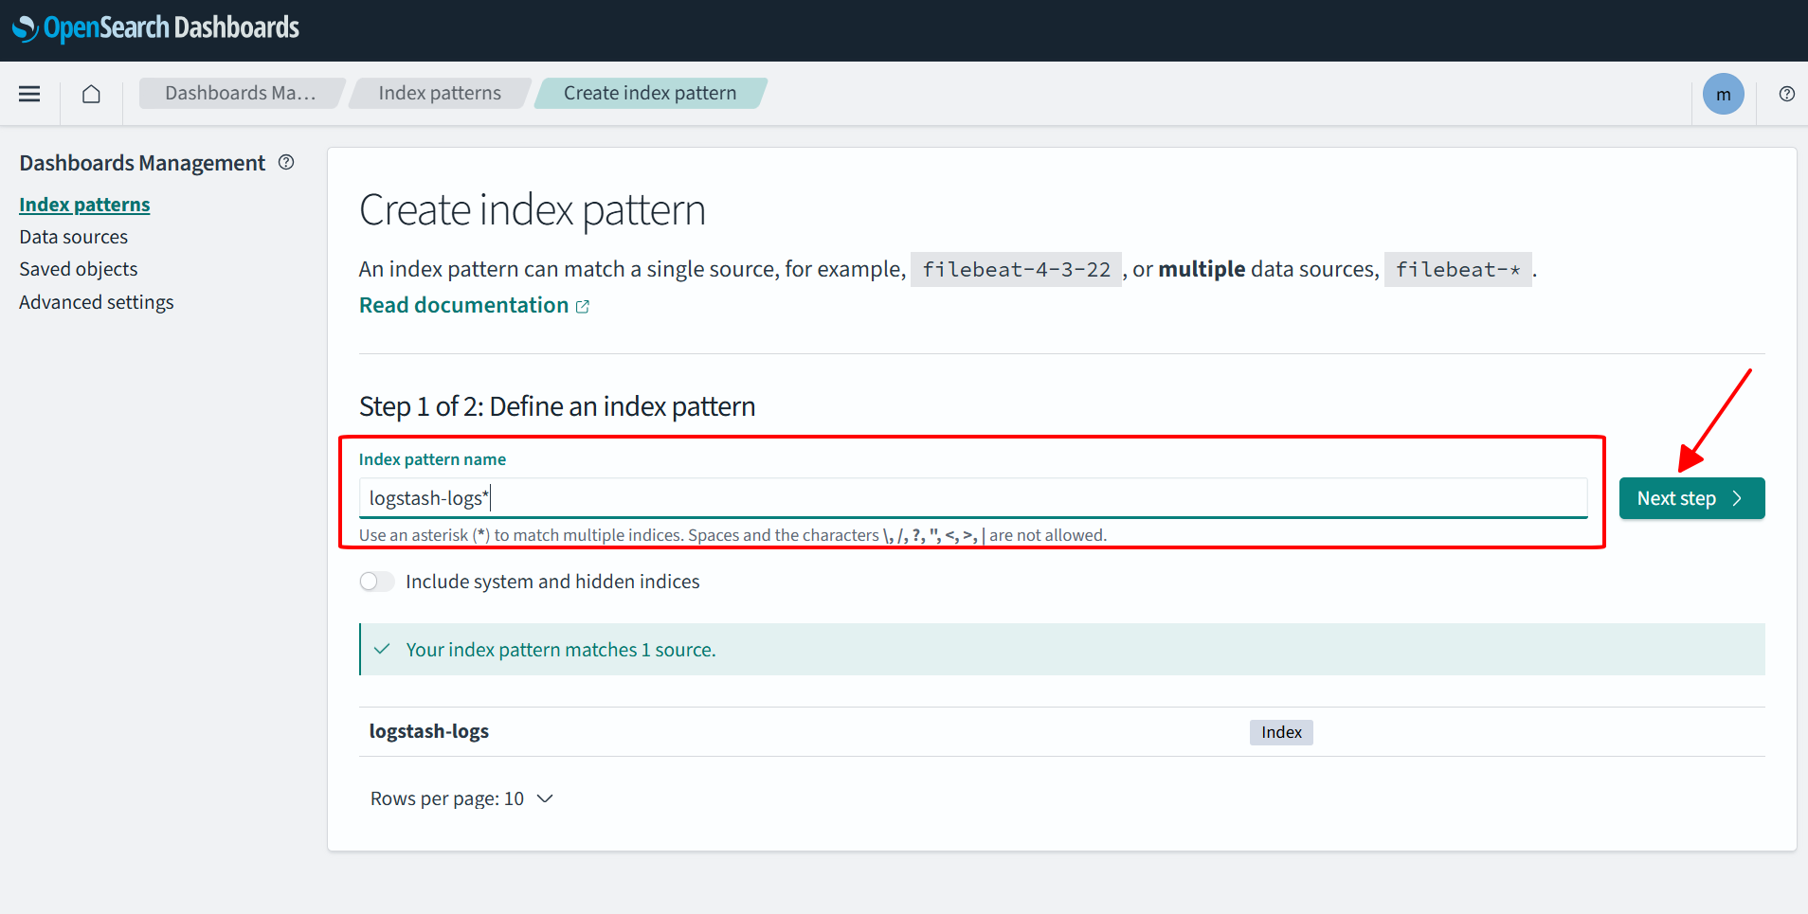This screenshot has height=914, width=1808.
Task: Click external link icon after Read documentation
Action: 583,307
